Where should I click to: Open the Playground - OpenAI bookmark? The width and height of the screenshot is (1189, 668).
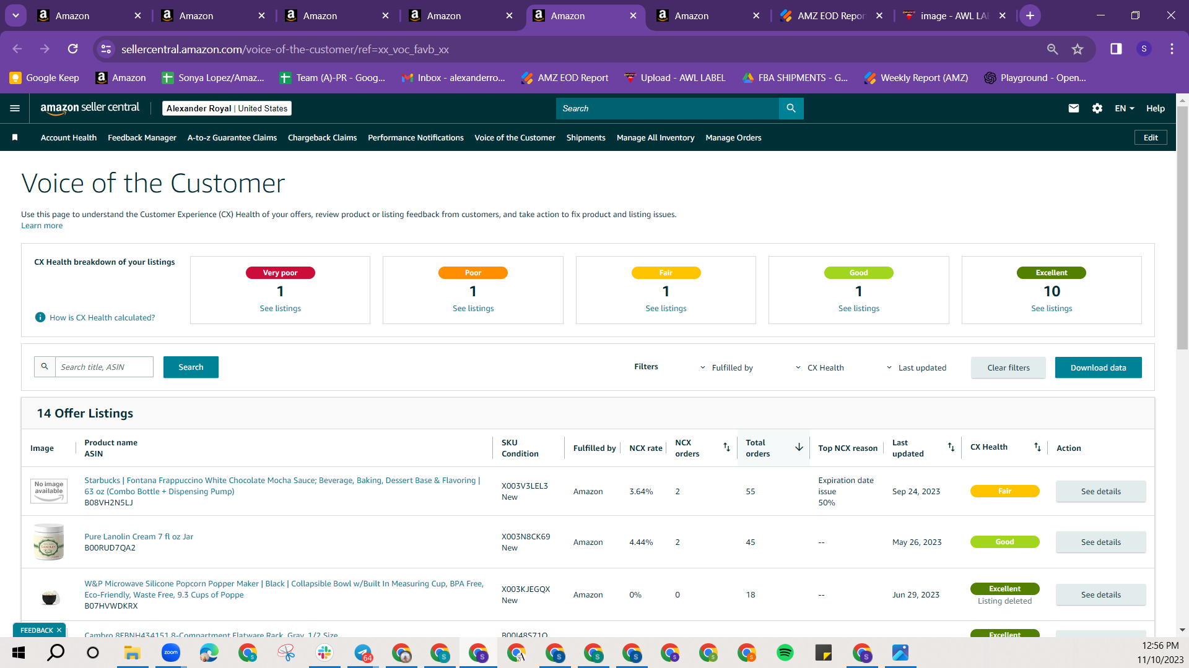[x=1035, y=78]
